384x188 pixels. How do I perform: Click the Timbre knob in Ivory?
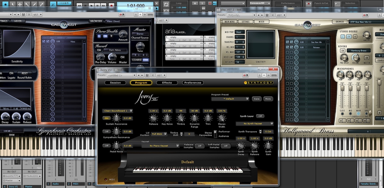[181, 118]
